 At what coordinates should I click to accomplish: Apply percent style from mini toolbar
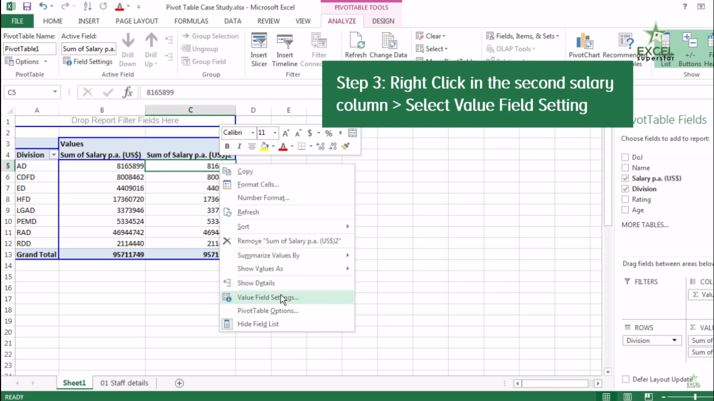pyautogui.click(x=329, y=133)
